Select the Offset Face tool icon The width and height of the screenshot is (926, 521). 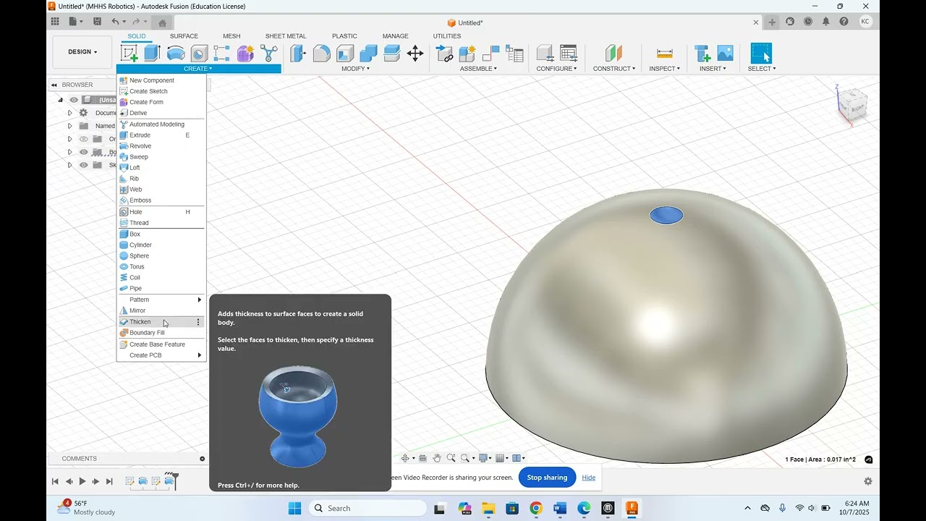pos(392,53)
